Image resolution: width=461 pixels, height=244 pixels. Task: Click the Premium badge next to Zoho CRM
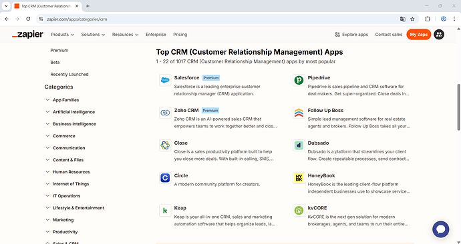click(x=210, y=111)
